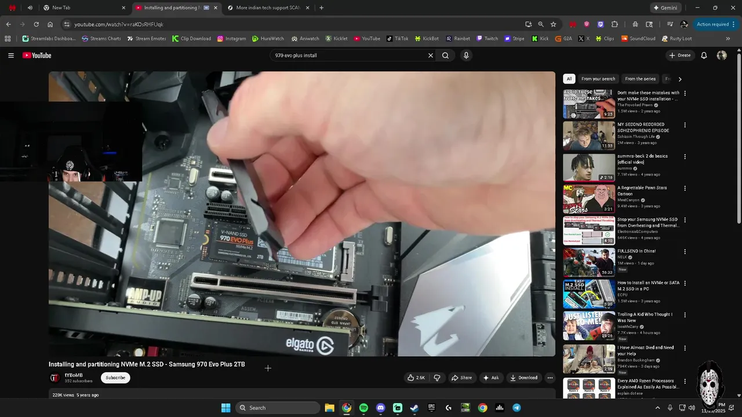
Task: Open the FULLSEND in China thumbnail
Action: [x=589, y=262]
